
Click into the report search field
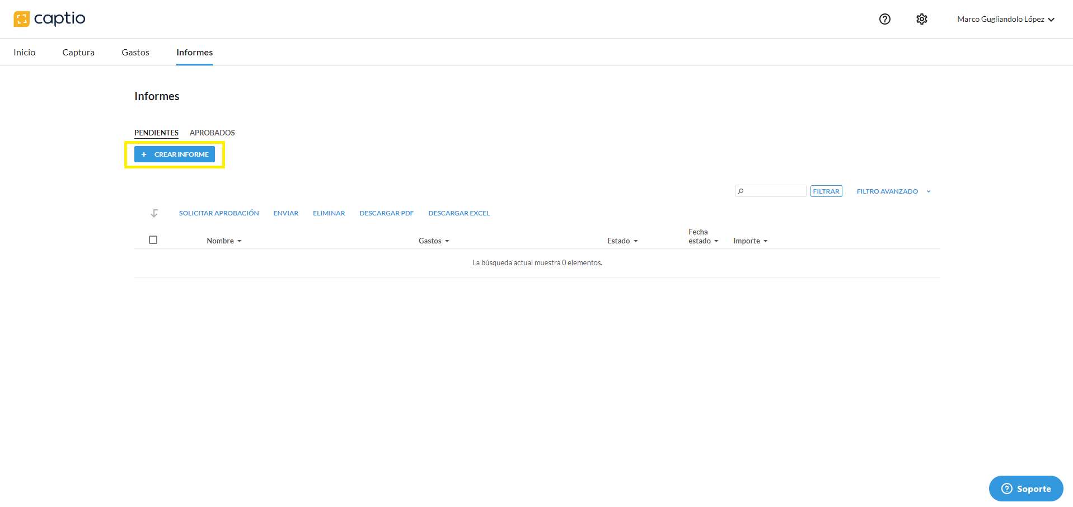771,191
